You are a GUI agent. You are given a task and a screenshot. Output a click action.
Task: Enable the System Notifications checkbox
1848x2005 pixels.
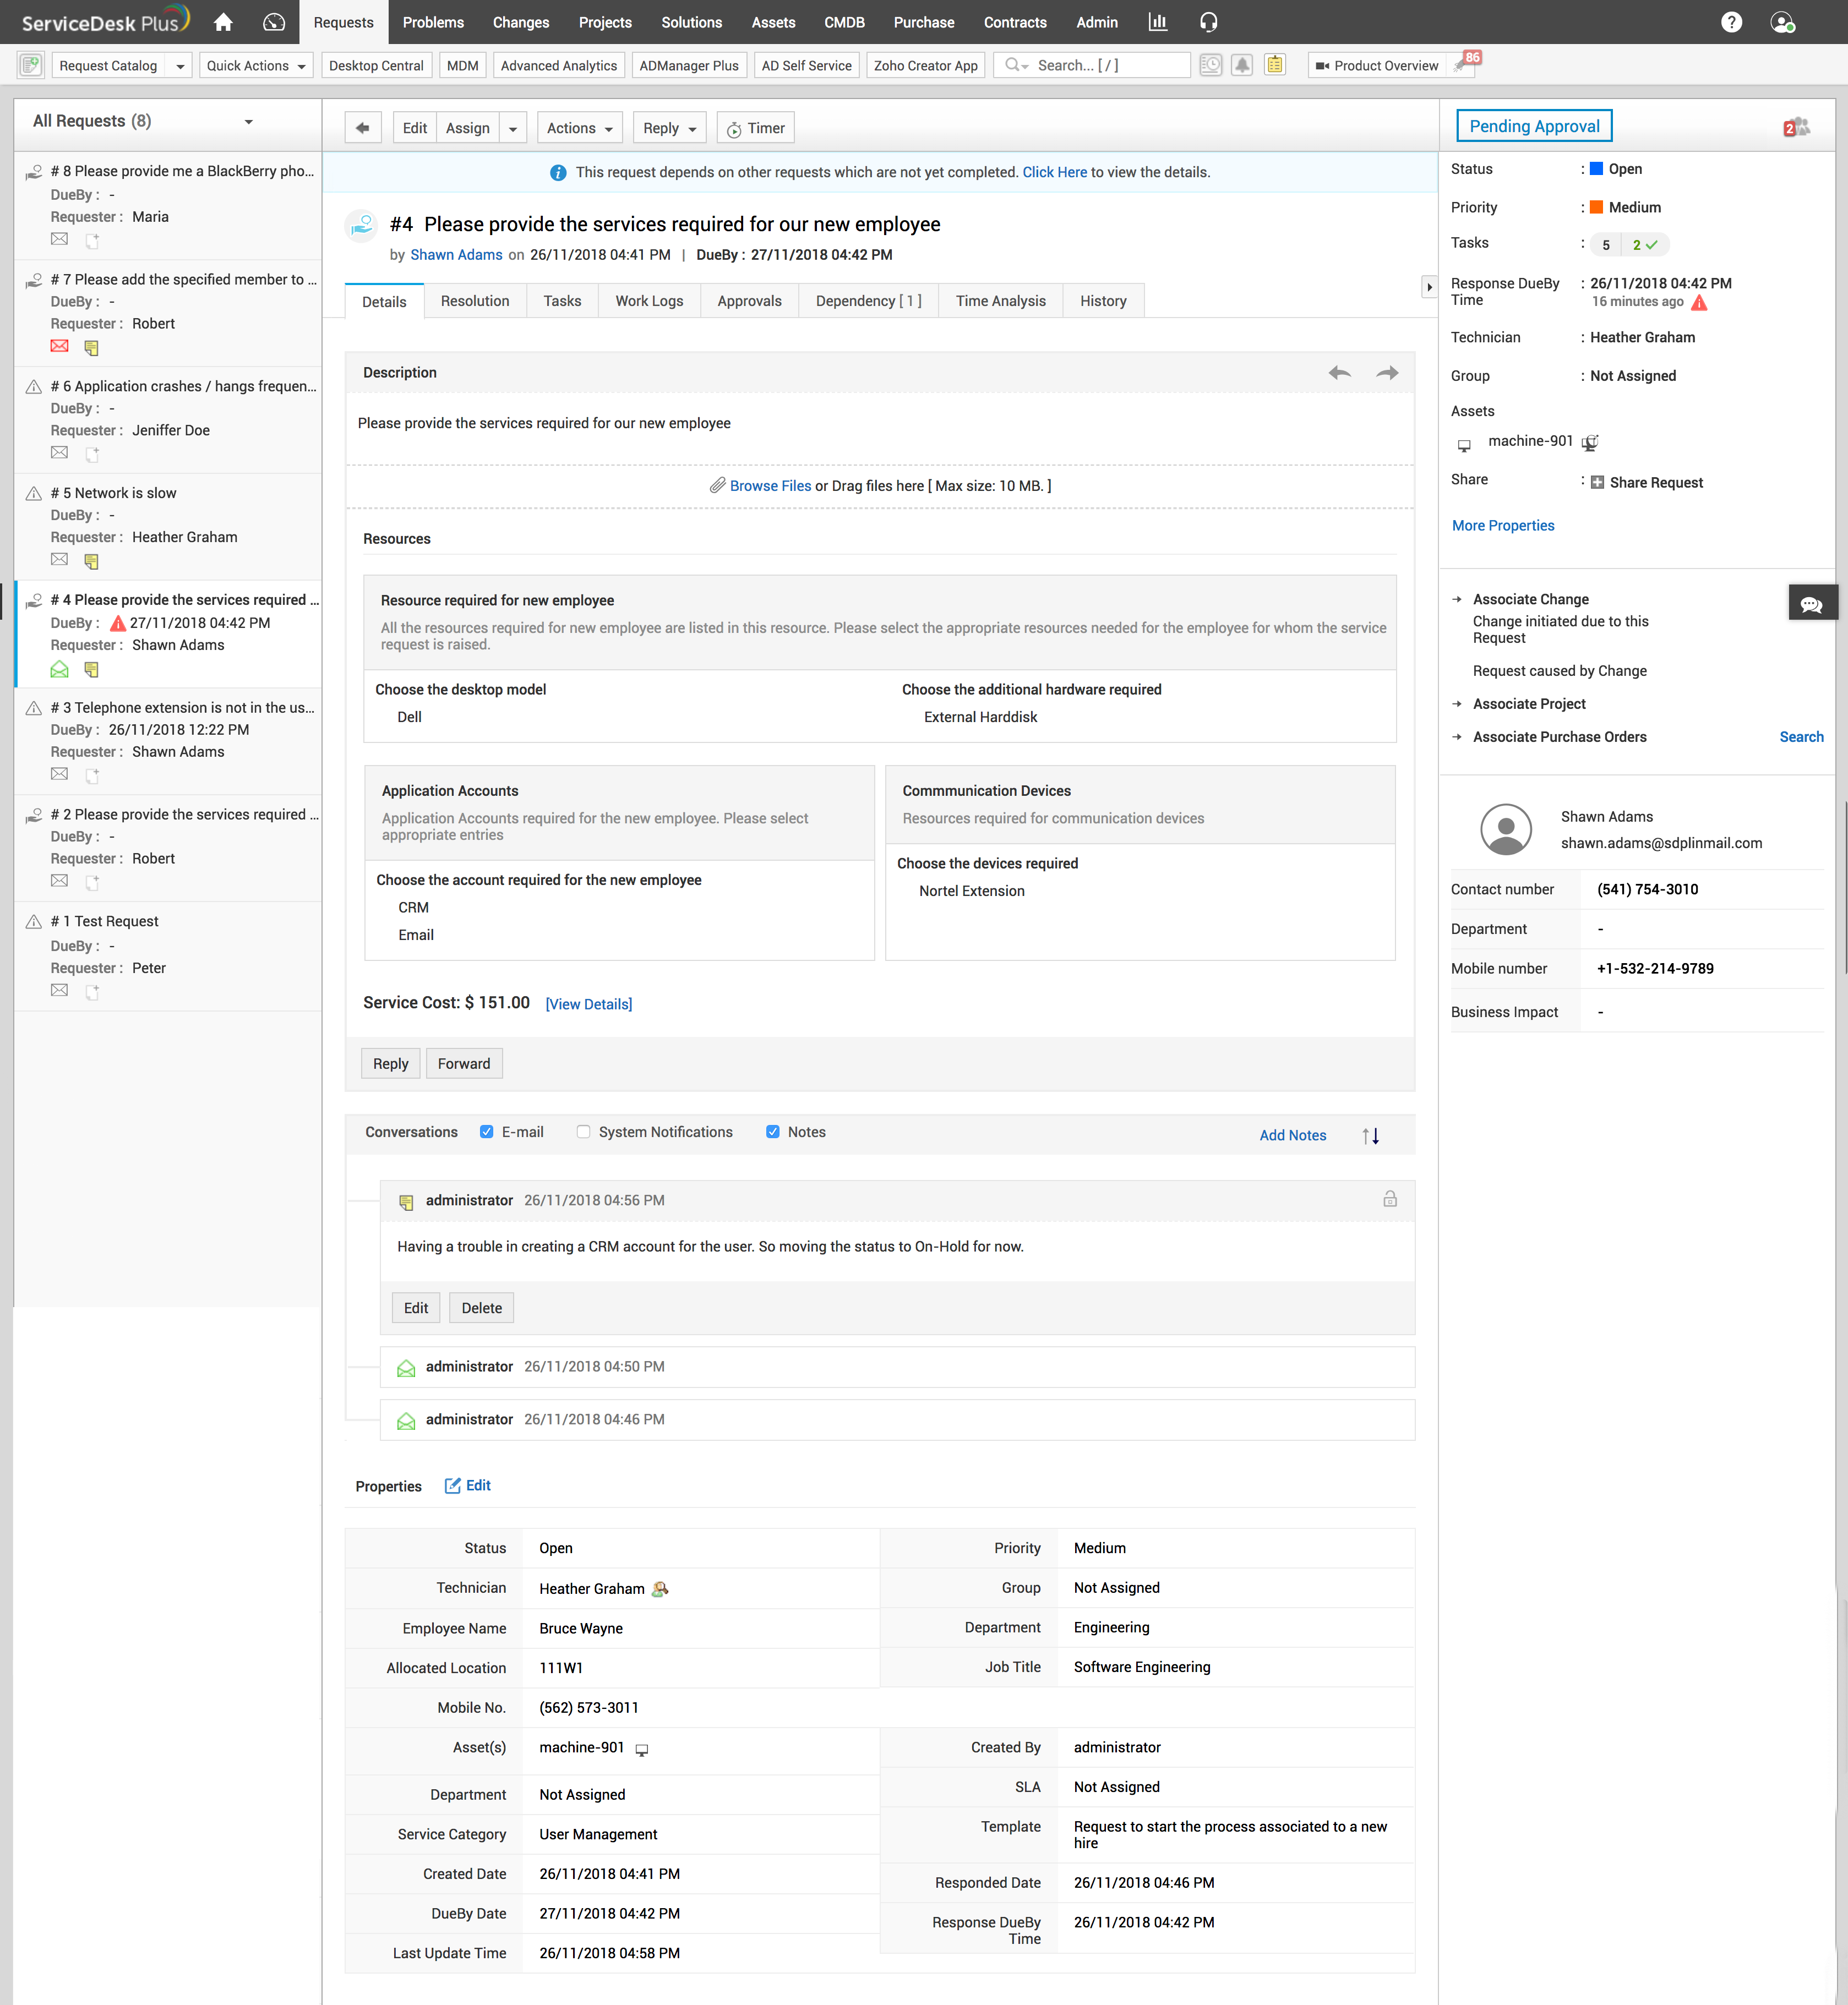click(x=583, y=1132)
